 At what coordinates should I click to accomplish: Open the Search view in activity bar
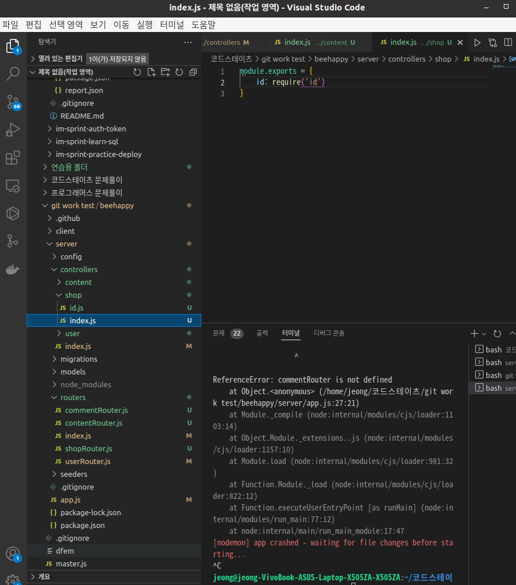[x=13, y=74]
